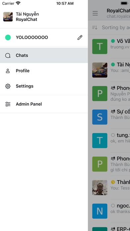
Task: Open the dark green P avatar Phong channel
Action: click(100, 94)
